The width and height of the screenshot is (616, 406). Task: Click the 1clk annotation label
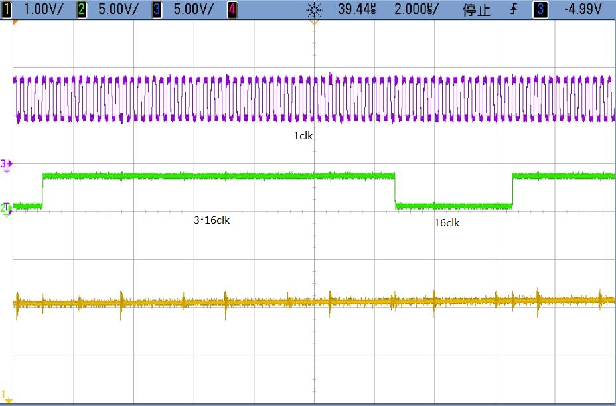(303, 136)
